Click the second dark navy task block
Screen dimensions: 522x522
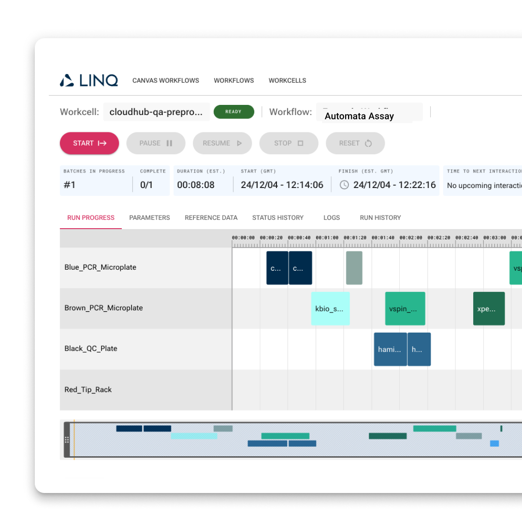click(x=300, y=268)
